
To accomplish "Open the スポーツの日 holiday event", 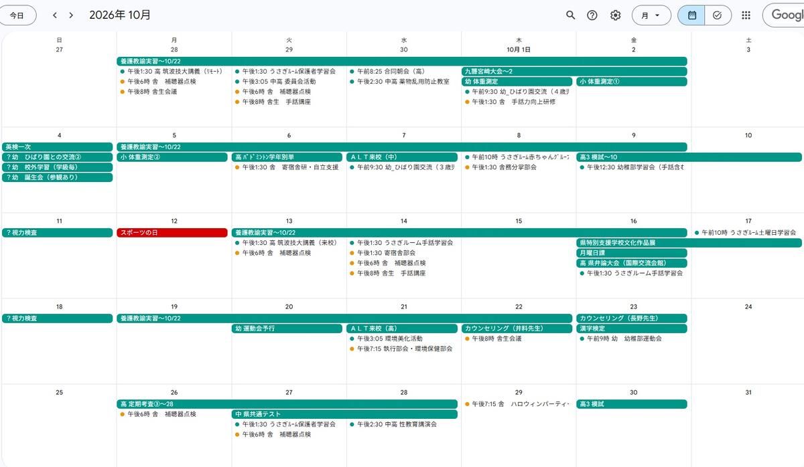I will tap(172, 233).
